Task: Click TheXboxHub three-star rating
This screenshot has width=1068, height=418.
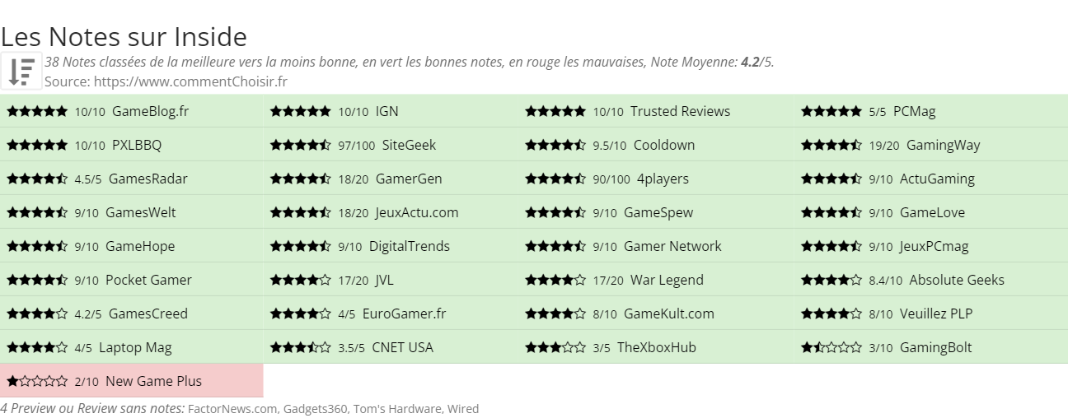Action: pos(555,347)
